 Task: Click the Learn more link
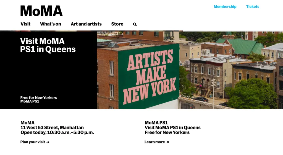point(157,142)
